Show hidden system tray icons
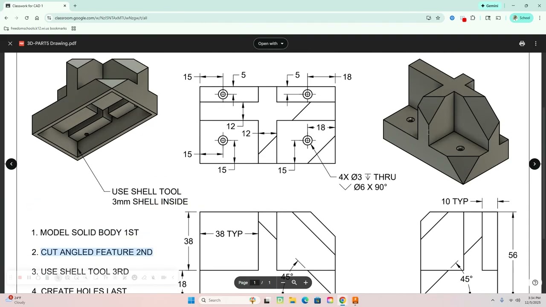 [493, 300]
